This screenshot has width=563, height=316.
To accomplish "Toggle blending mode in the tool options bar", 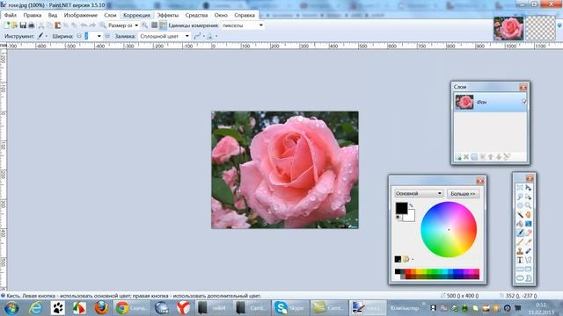I will pos(211,36).
